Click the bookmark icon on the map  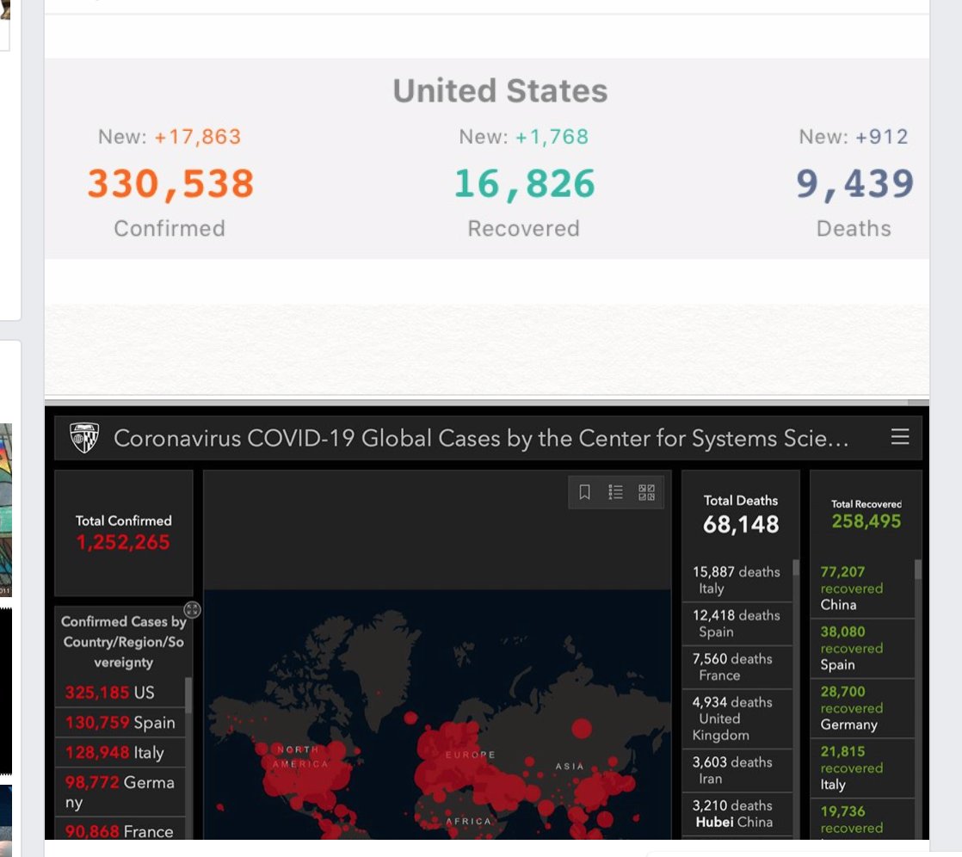[584, 492]
